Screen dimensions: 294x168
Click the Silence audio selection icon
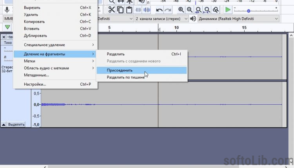pos(147,9)
